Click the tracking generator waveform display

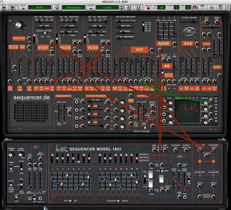pyautogui.click(x=187, y=111)
